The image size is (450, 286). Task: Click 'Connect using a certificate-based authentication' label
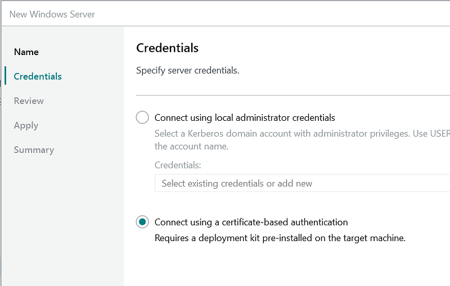(x=251, y=223)
